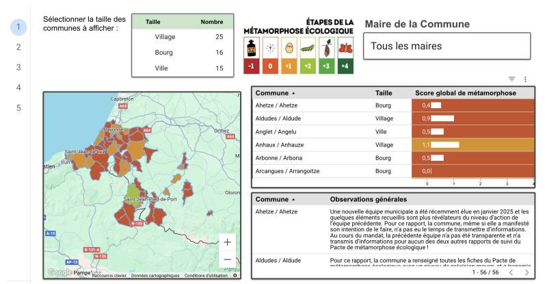Click the egg stage +1 icon
This screenshot has width=547, height=284.
click(289, 49)
